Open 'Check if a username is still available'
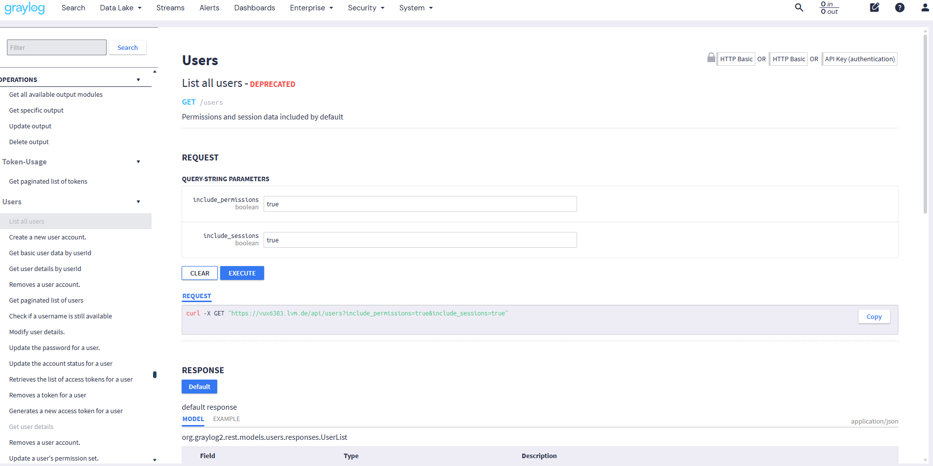933x466 pixels. (x=60, y=316)
